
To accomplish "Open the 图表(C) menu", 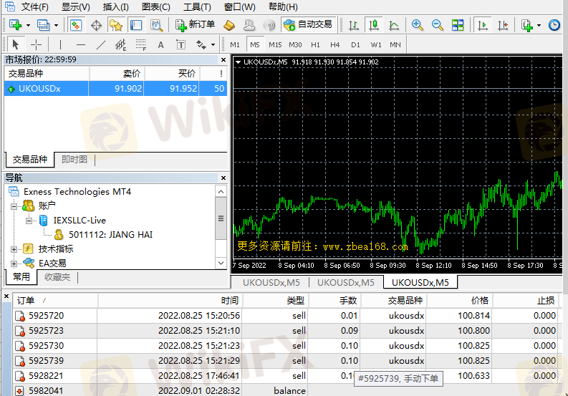I will pyautogui.click(x=155, y=6).
